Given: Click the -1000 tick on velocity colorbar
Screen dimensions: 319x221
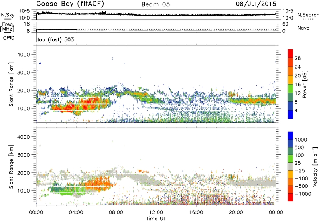Looking at the screenshot, I should (303, 194).
